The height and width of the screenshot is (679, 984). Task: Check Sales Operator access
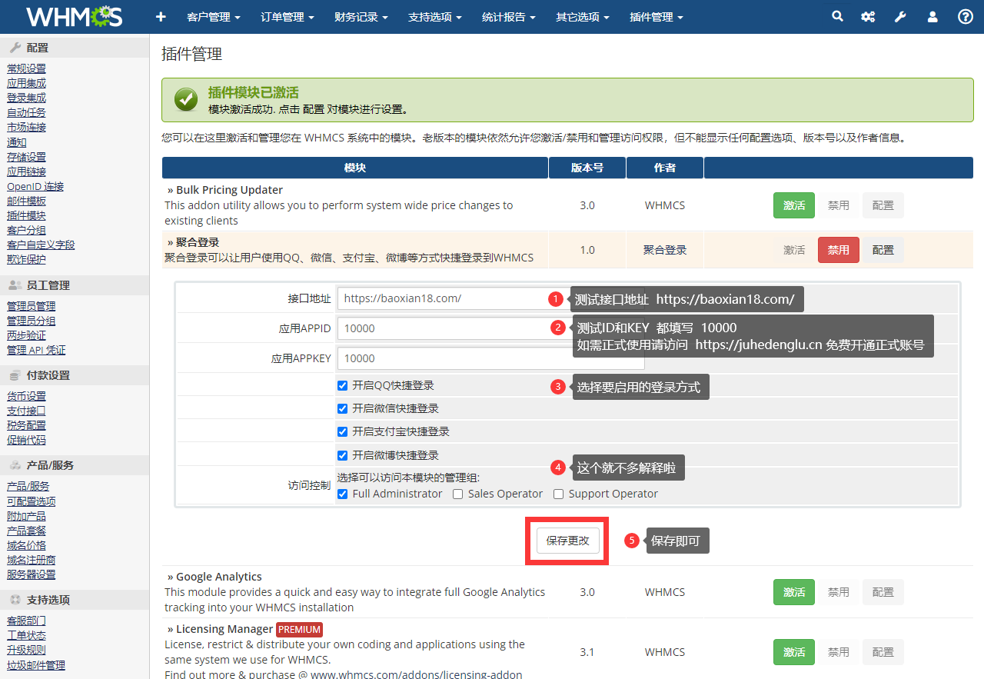point(458,494)
